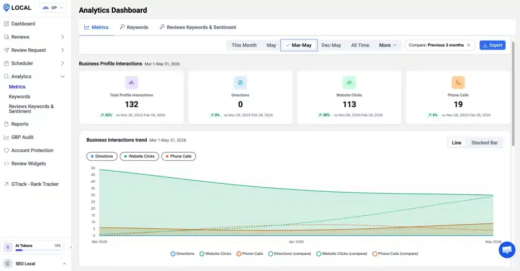This screenshot has width=520, height=271.
Task: Open the live chat bubble
Action: point(507,250)
